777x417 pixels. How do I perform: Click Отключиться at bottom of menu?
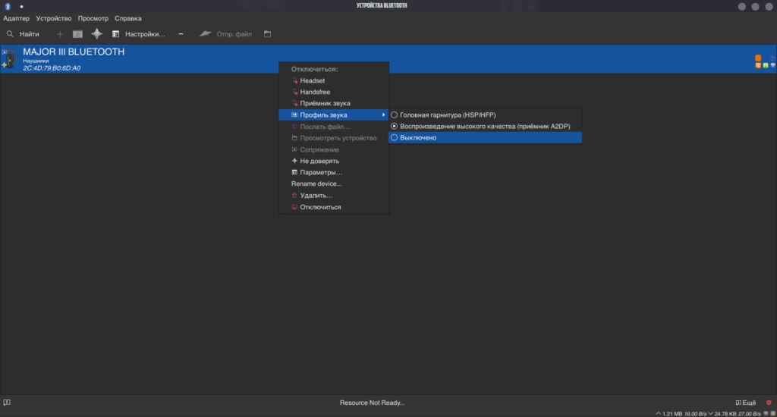click(x=334, y=207)
